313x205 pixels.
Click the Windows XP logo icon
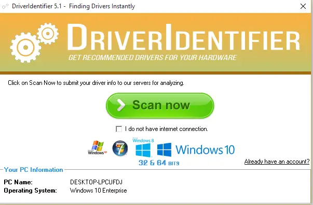[98, 148]
